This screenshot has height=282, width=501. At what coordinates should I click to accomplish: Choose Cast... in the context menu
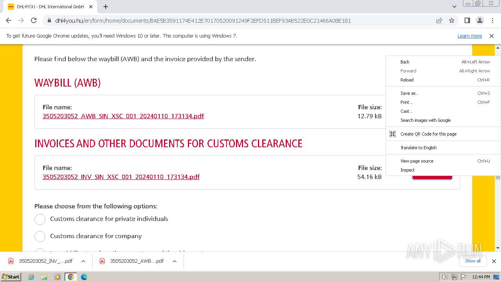[x=443, y=111]
